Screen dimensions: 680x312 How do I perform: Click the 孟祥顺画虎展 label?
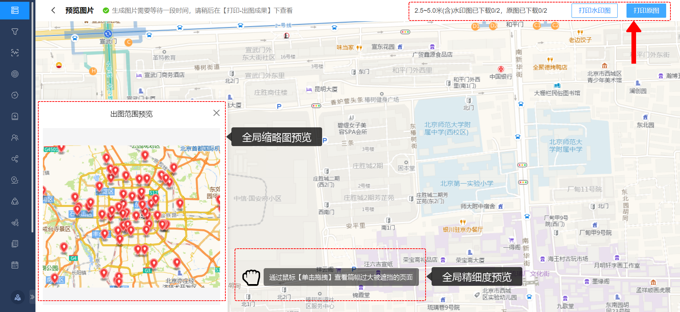653,290
